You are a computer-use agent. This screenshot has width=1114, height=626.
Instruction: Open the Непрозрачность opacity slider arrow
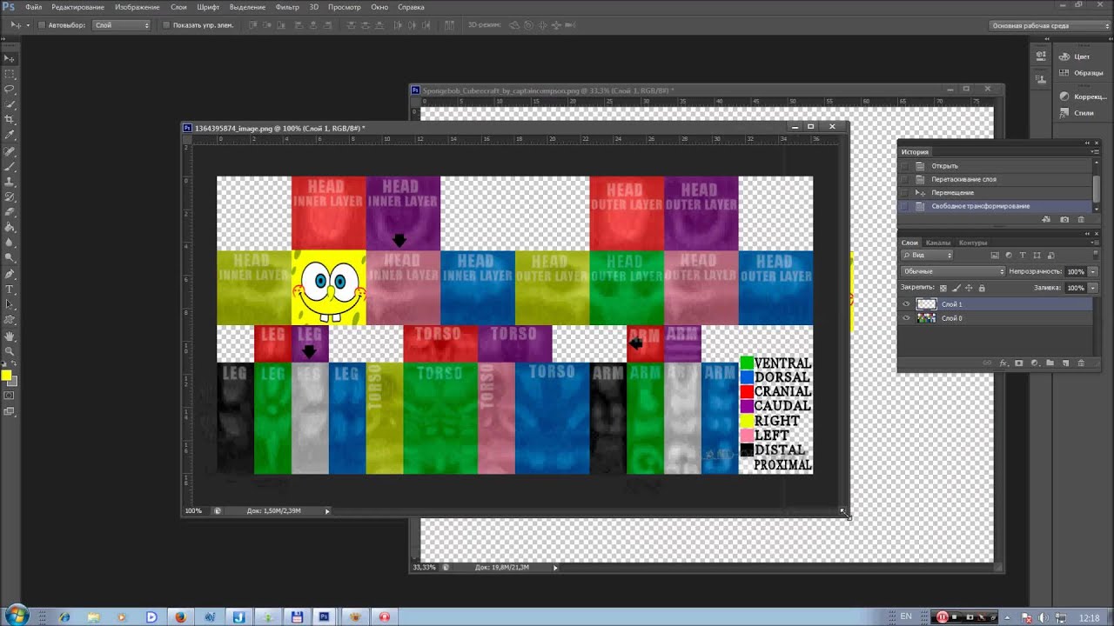[1093, 271]
